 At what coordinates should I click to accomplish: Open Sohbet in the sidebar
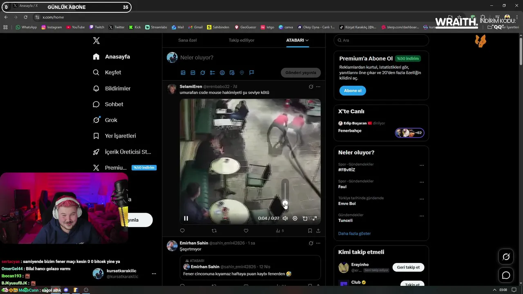(x=108, y=104)
